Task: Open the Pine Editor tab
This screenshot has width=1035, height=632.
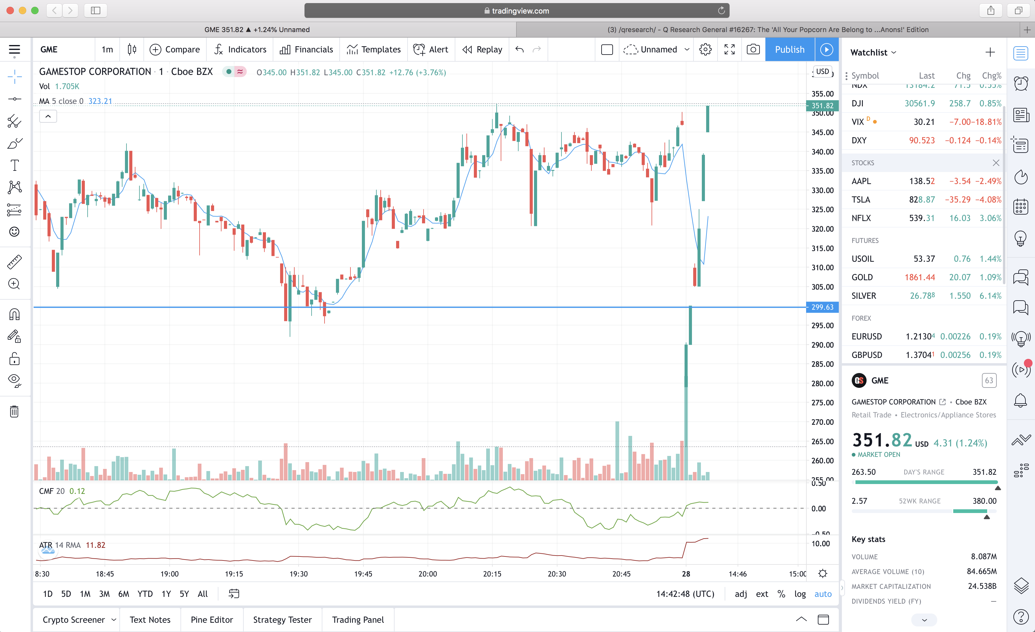Action: coord(212,620)
